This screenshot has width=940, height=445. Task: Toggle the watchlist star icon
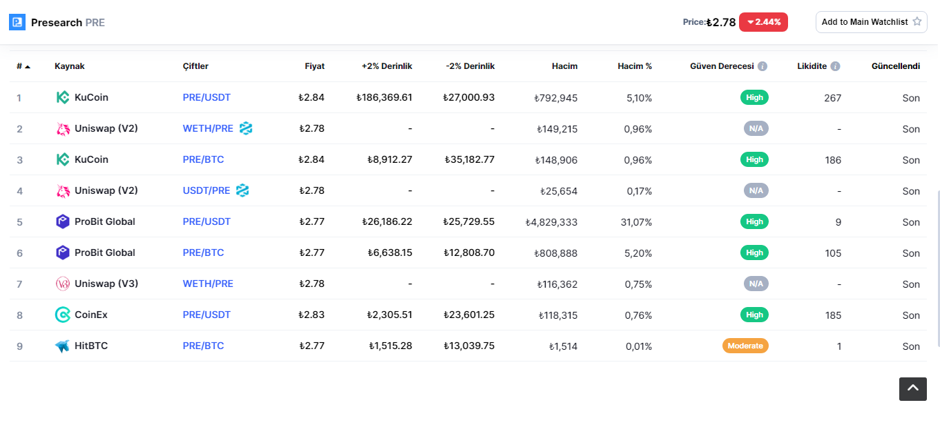(917, 21)
